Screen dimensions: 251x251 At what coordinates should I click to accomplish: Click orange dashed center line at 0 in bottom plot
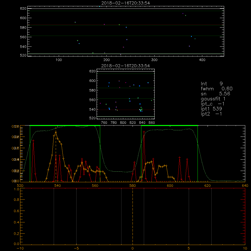133,217
